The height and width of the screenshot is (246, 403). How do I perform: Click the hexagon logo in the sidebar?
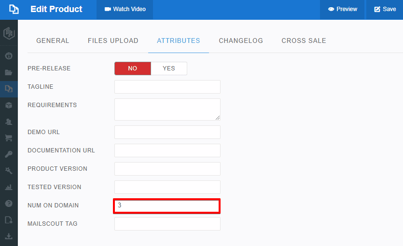click(9, 33)
